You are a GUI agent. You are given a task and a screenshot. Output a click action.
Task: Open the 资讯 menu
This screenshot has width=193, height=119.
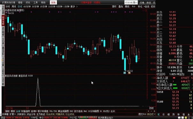[28, 2]
